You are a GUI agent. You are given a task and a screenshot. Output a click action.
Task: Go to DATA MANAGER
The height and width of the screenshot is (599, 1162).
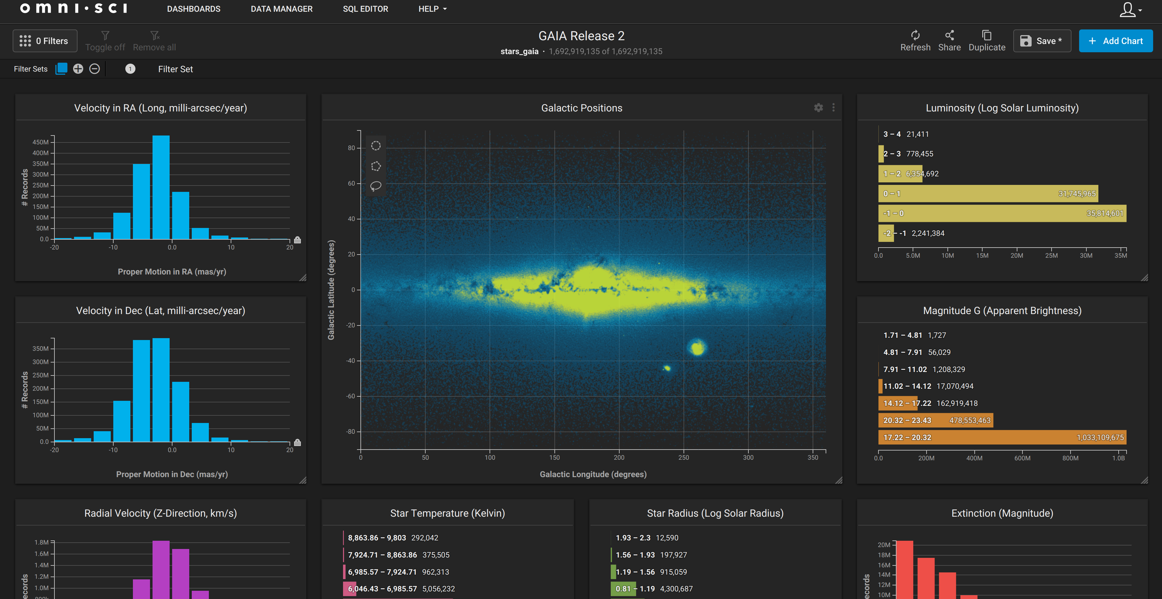[281, 9]
